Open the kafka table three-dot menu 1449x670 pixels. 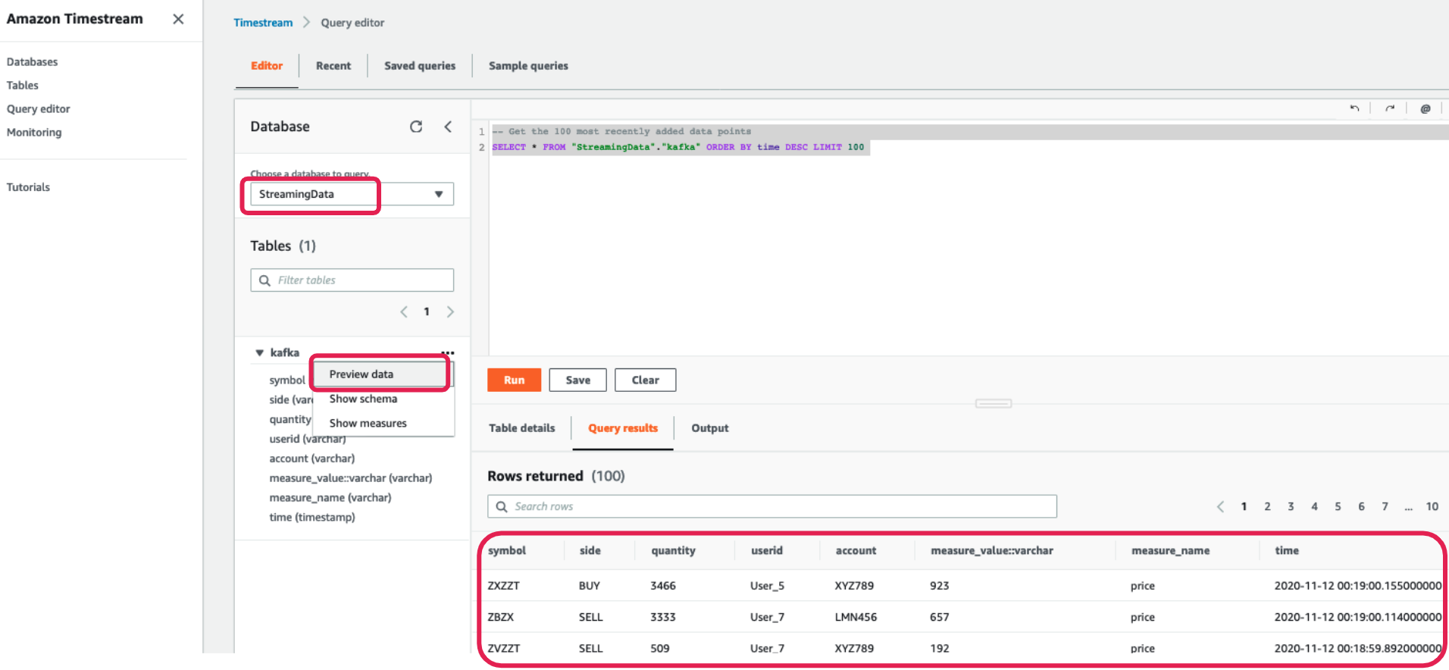[448, 352]
